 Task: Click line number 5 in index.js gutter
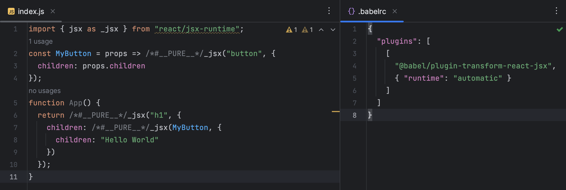(15, 103)
